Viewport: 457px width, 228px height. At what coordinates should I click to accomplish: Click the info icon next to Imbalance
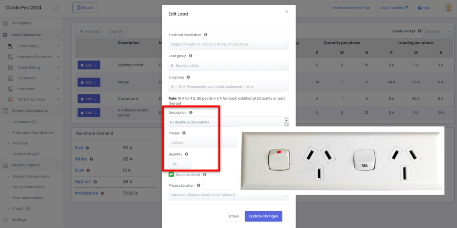point(102,193)
